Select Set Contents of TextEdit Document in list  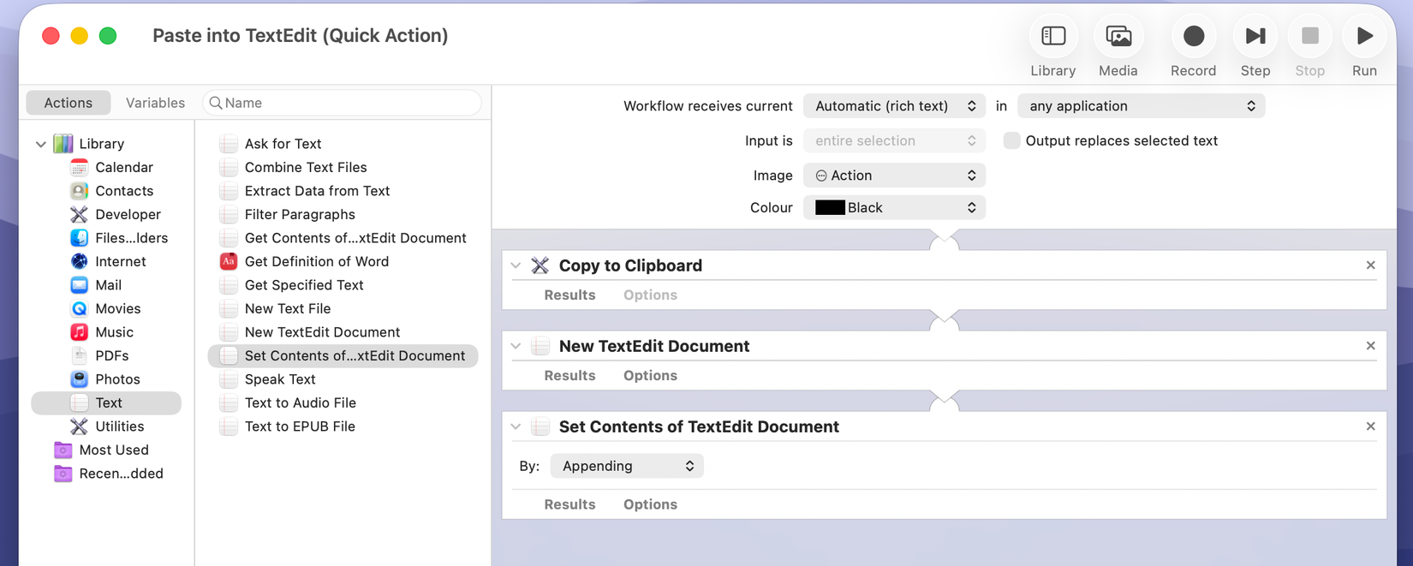[343, 355]
